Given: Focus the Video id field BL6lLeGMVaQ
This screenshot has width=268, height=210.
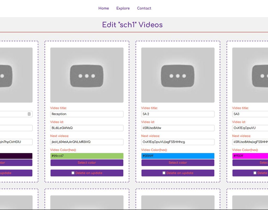Looking at the screenshot, I should pos(87,128).
